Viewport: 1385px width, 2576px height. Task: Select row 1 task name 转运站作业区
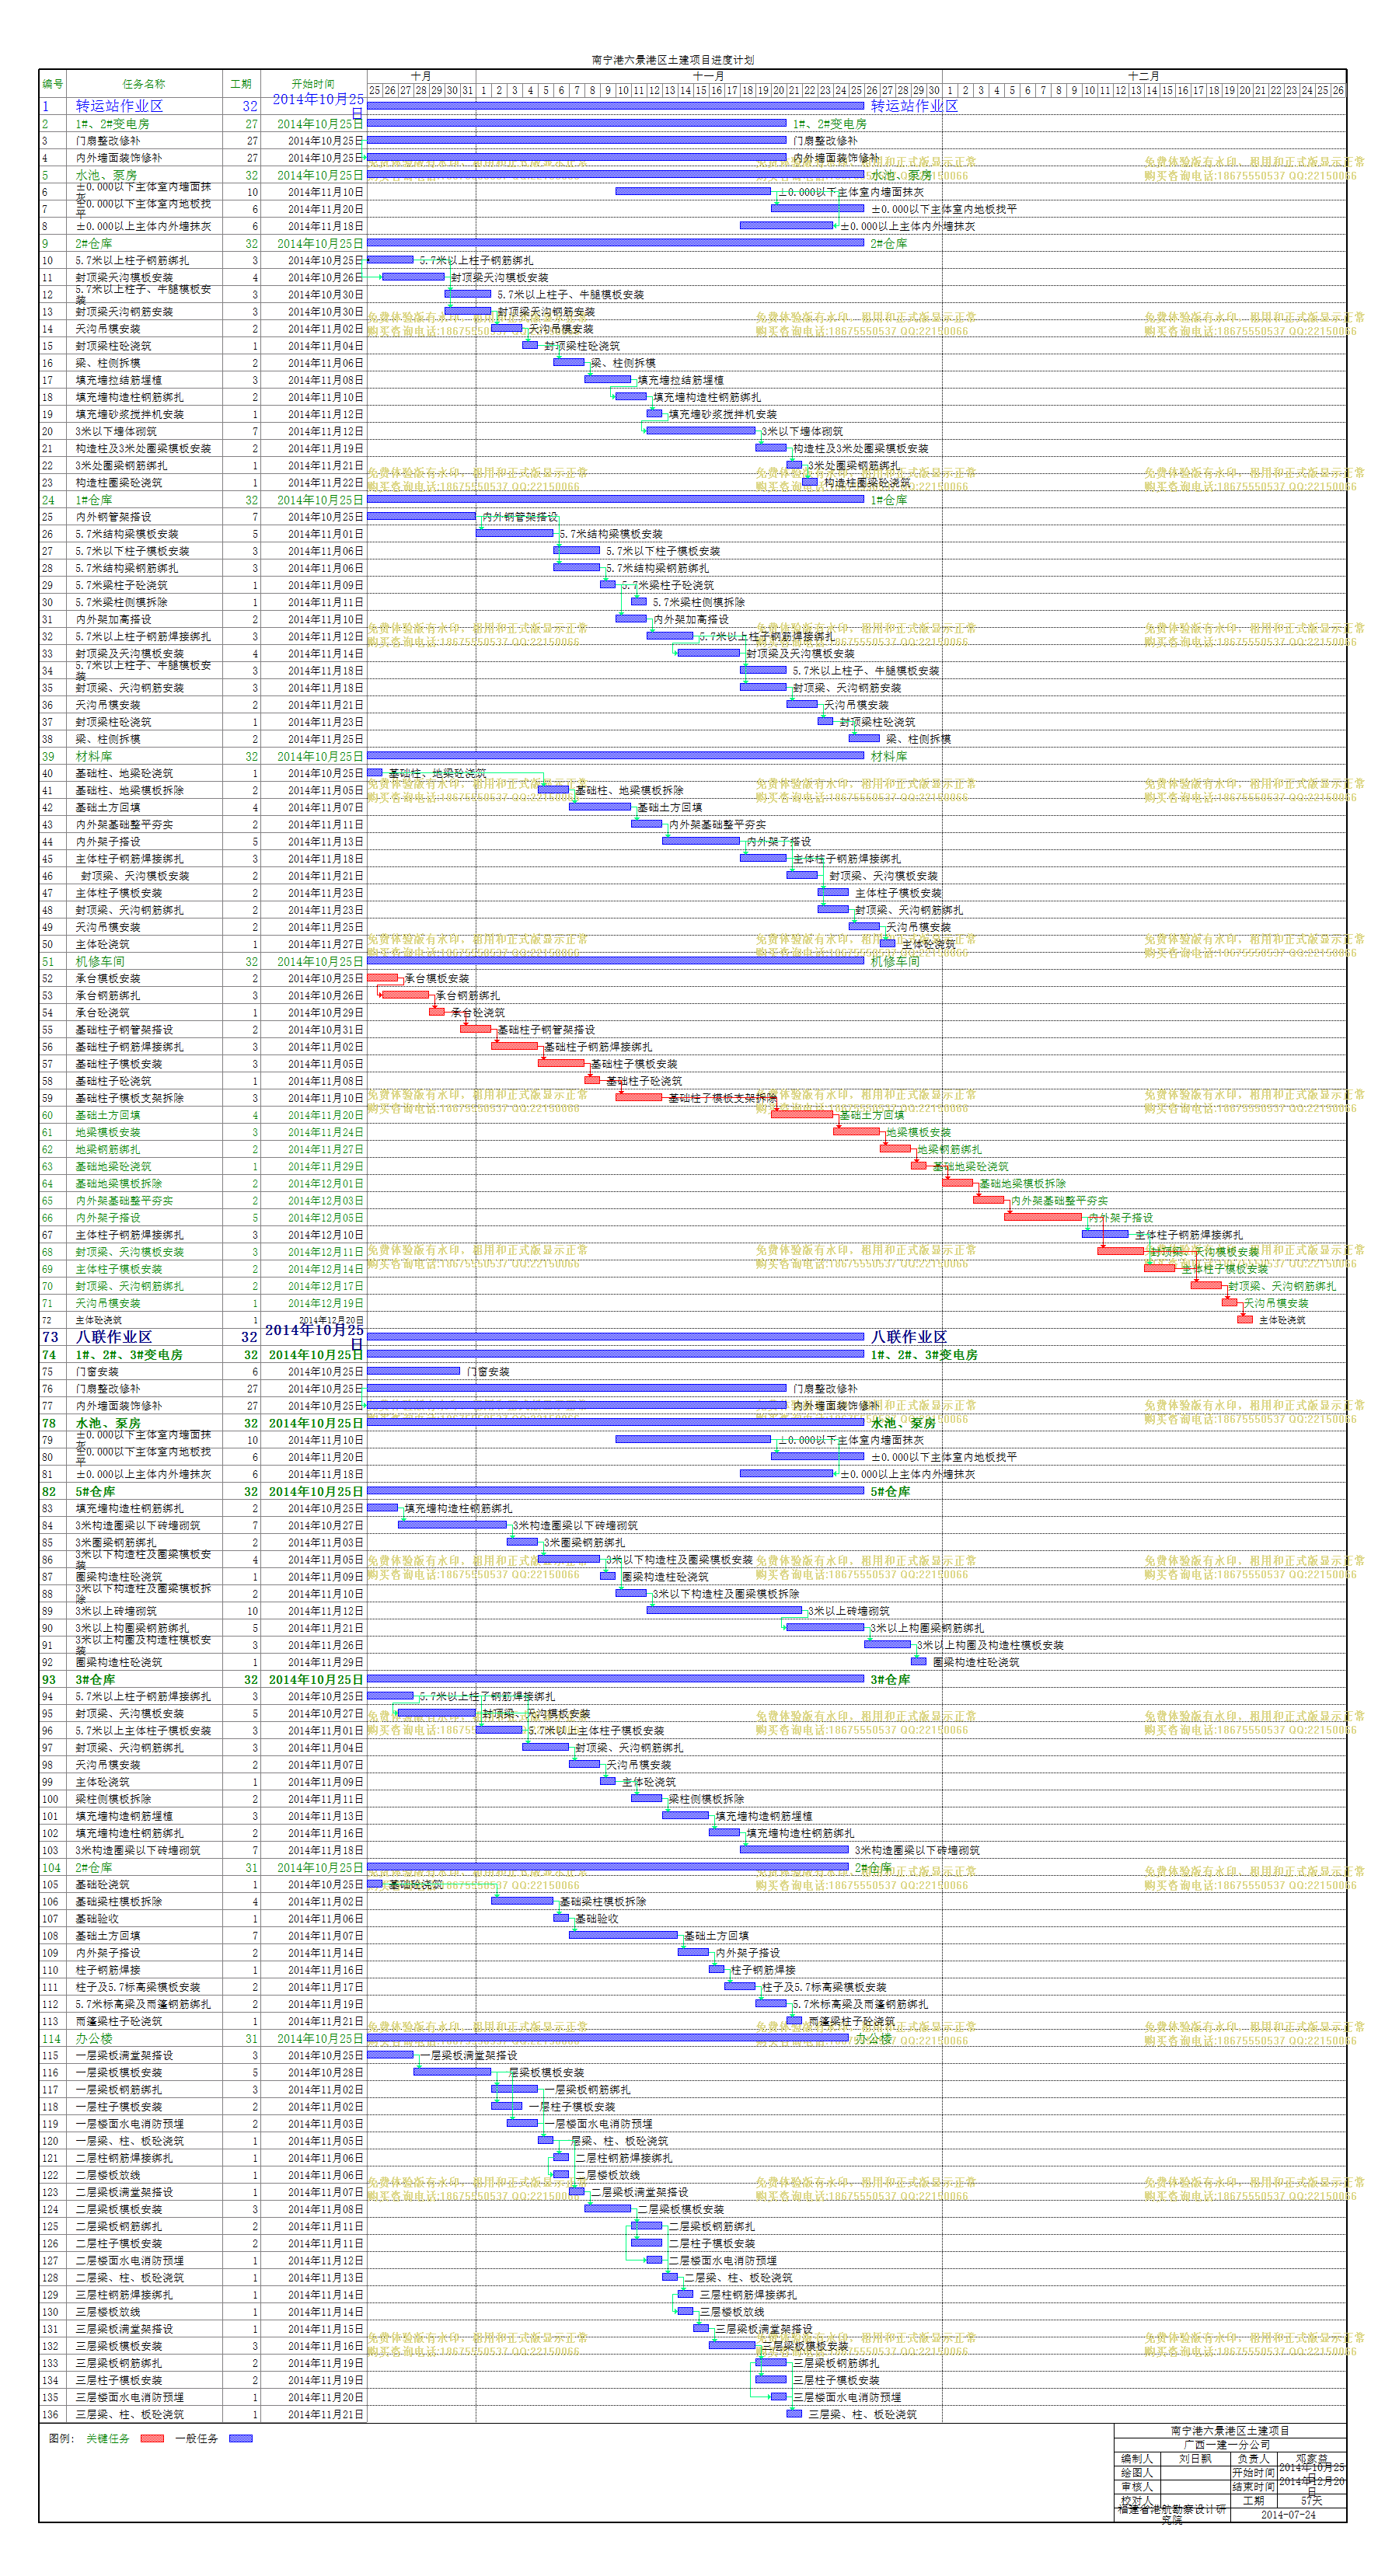pyautogui.click(x=119, y=106)
